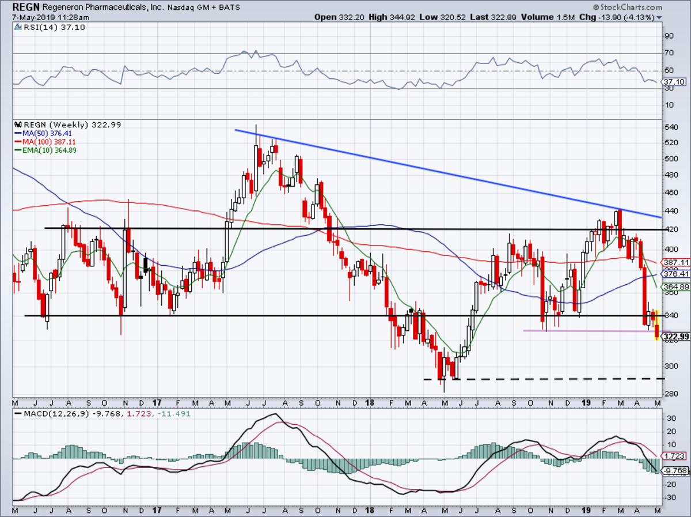Click the candlestick icon beside REGN (Weekly)
691x517 pixels.
pos(17,124)
